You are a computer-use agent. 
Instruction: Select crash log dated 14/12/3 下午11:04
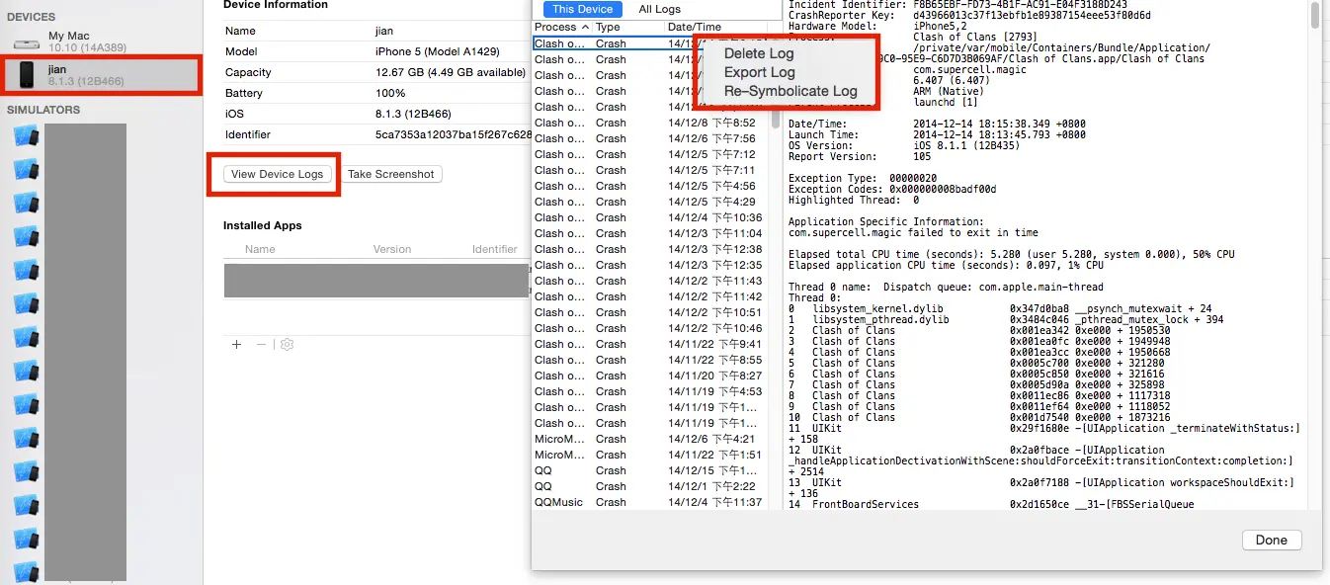tap(650, 233)
